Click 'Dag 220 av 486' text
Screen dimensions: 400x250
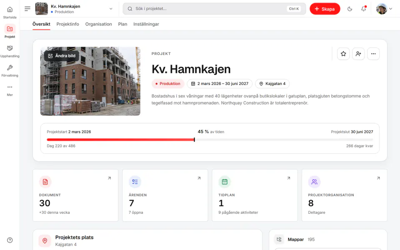coord(61,146)
